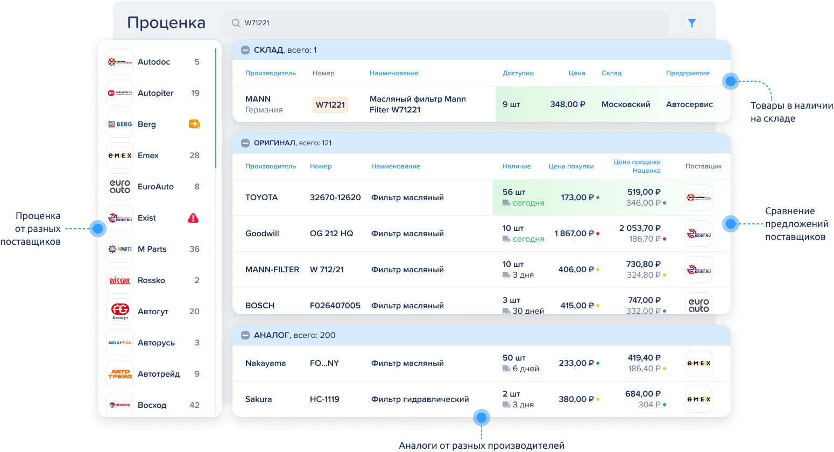Click selling price 684,00 ₽
The image size is (834, 452).
pos(643,394)
